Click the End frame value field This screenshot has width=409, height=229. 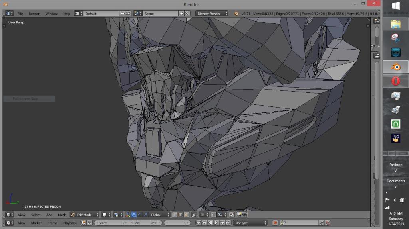tap(145, 223)
